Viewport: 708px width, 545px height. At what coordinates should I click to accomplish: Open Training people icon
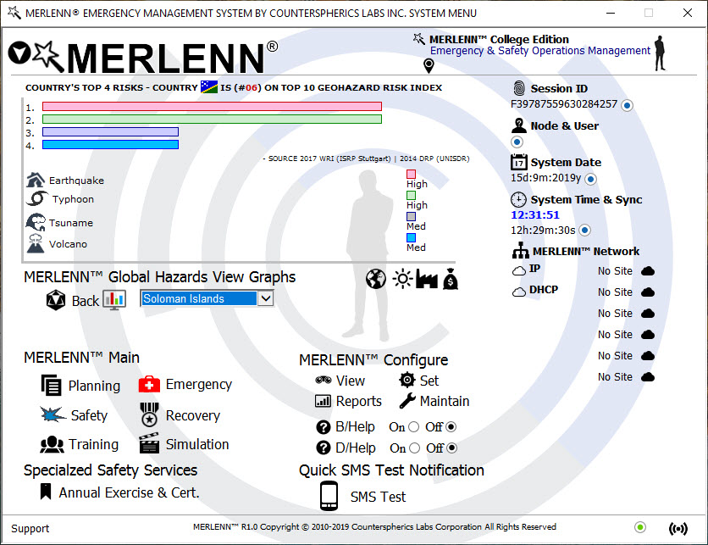(52, 444)
